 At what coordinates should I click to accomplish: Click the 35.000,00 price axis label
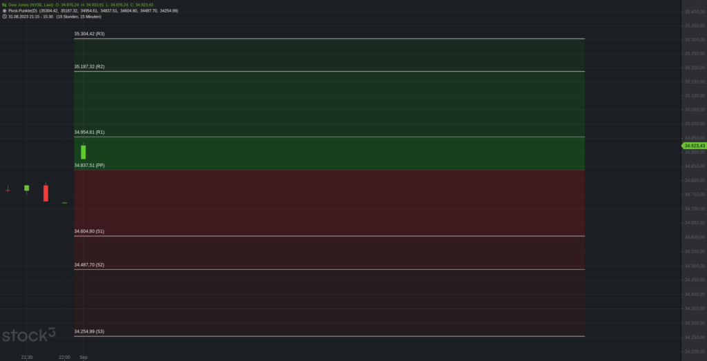click(695, 124)
